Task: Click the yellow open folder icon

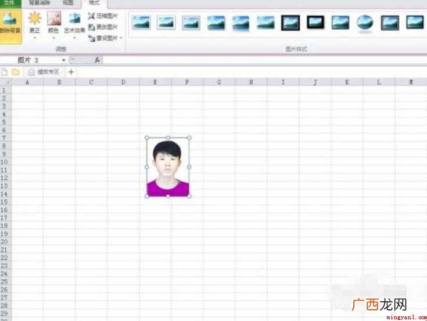Action: tap(16, 72)
